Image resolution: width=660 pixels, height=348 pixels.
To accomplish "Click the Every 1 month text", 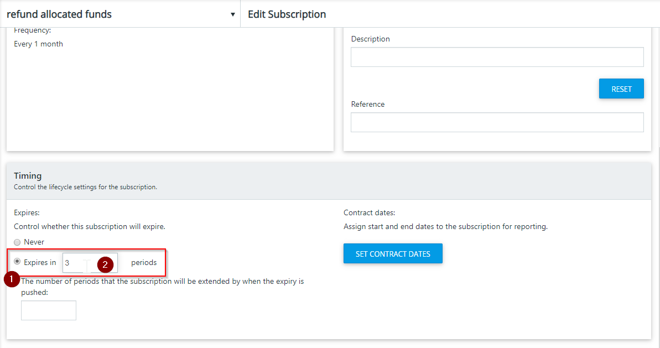I will [38, 44].
